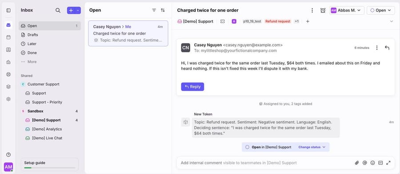Viewport: 400px width, 174px height.
Task: Open the help question mark icon
Action: coord(8,155)
